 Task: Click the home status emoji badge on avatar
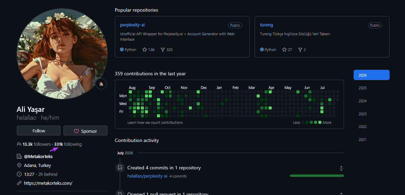[101, 84]
